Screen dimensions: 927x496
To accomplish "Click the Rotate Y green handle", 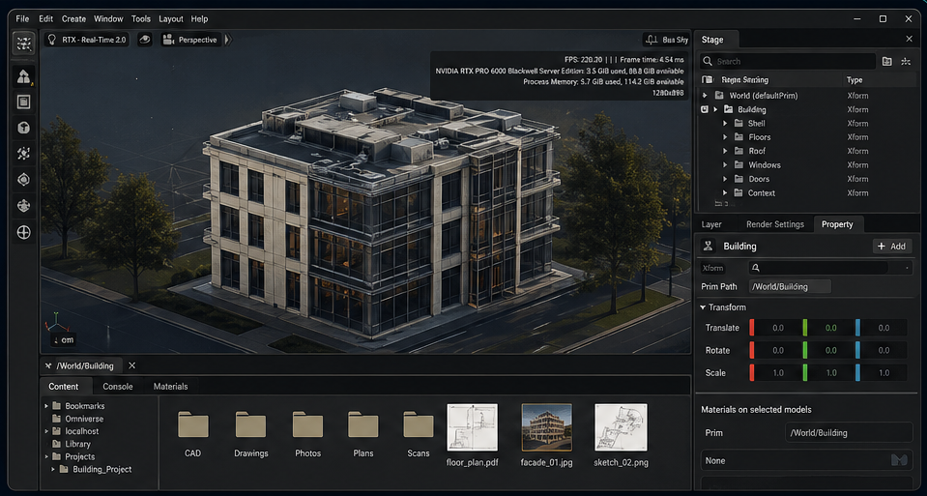I will (x=804, y=350).
